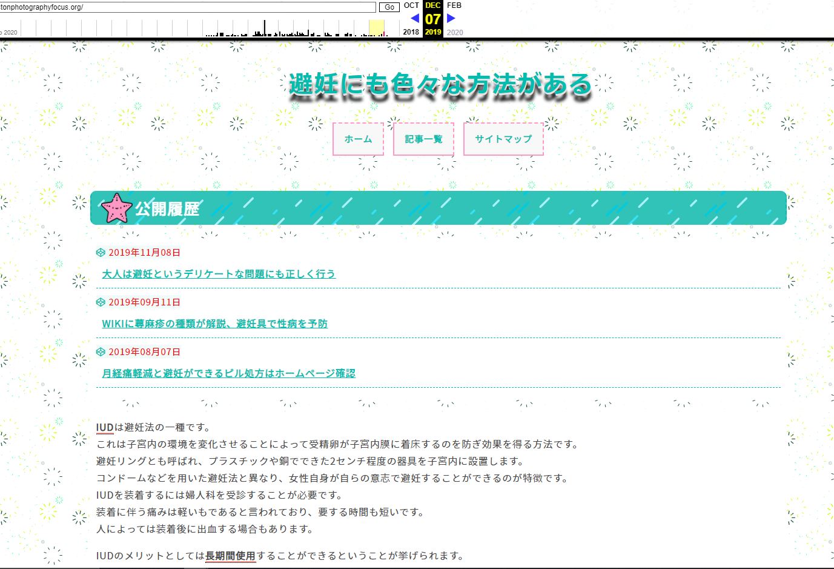Open article 大人は避妊というデリケートな問題にも正しく行う

pos(219,274)
